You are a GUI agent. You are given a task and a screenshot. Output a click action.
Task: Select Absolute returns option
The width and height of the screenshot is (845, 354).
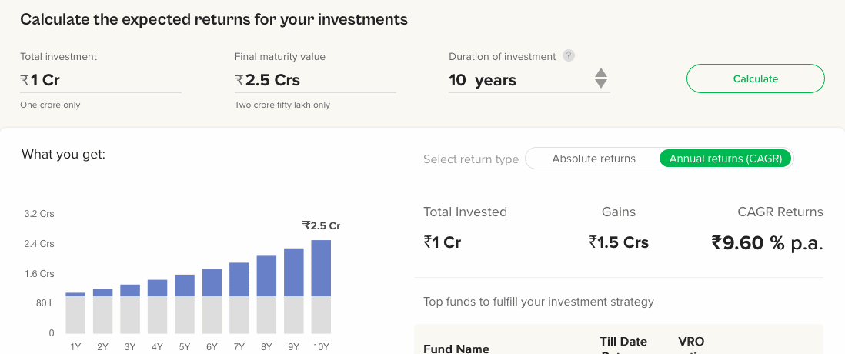[593, 159]
